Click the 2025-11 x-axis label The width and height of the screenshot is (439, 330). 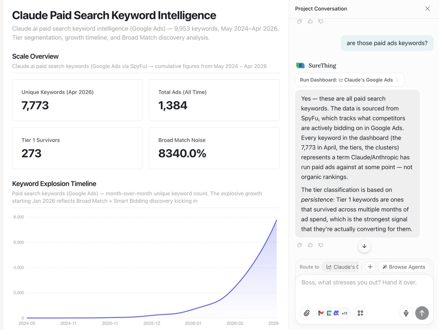110,323
